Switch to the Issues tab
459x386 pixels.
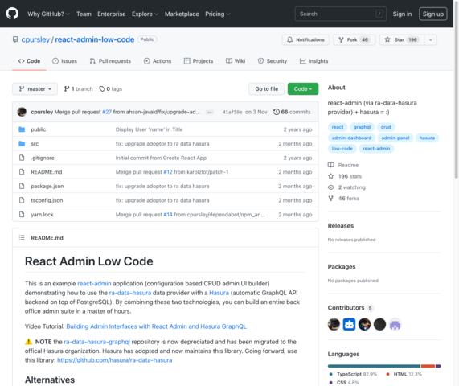pyautogui.click(x=64, y=61)
